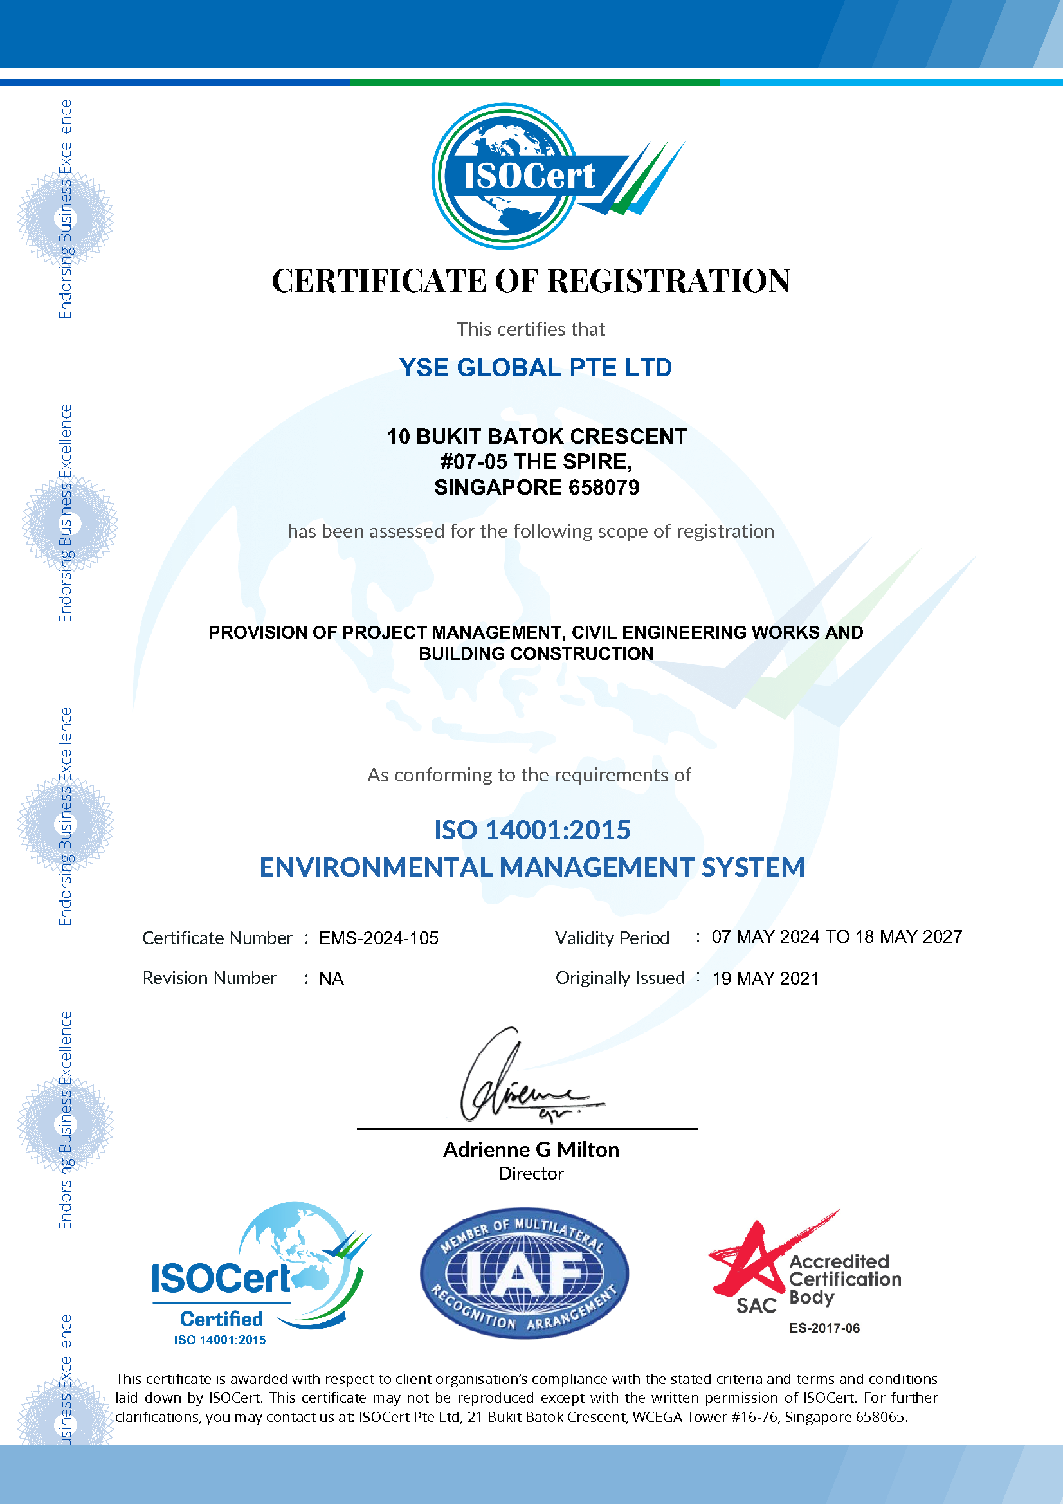1063x1505 pixels.
Task: Select the issue date "19 MAY 2021"
Action: [x=765, y=980]
